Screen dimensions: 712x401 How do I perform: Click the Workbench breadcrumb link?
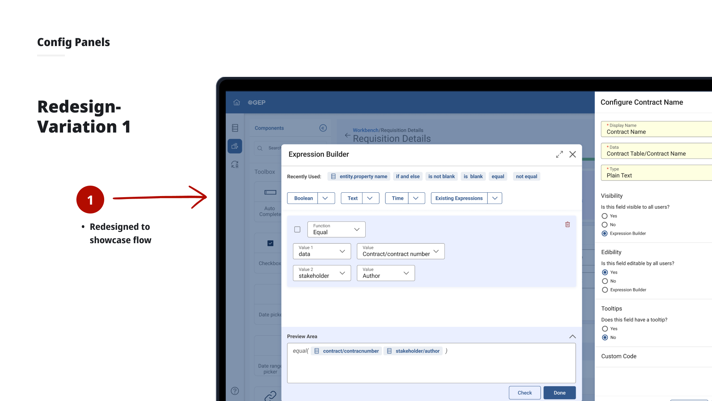[x=366, y=130]
